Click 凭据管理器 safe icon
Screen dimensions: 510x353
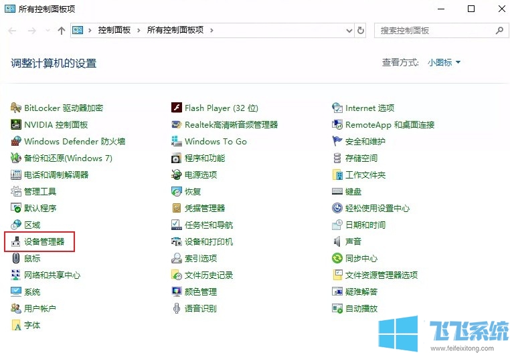(x=177, y=208)
